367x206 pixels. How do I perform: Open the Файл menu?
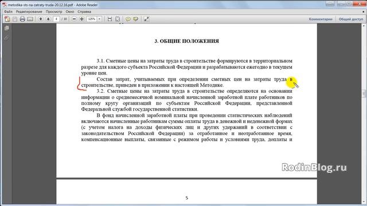[x=8, y=11]
